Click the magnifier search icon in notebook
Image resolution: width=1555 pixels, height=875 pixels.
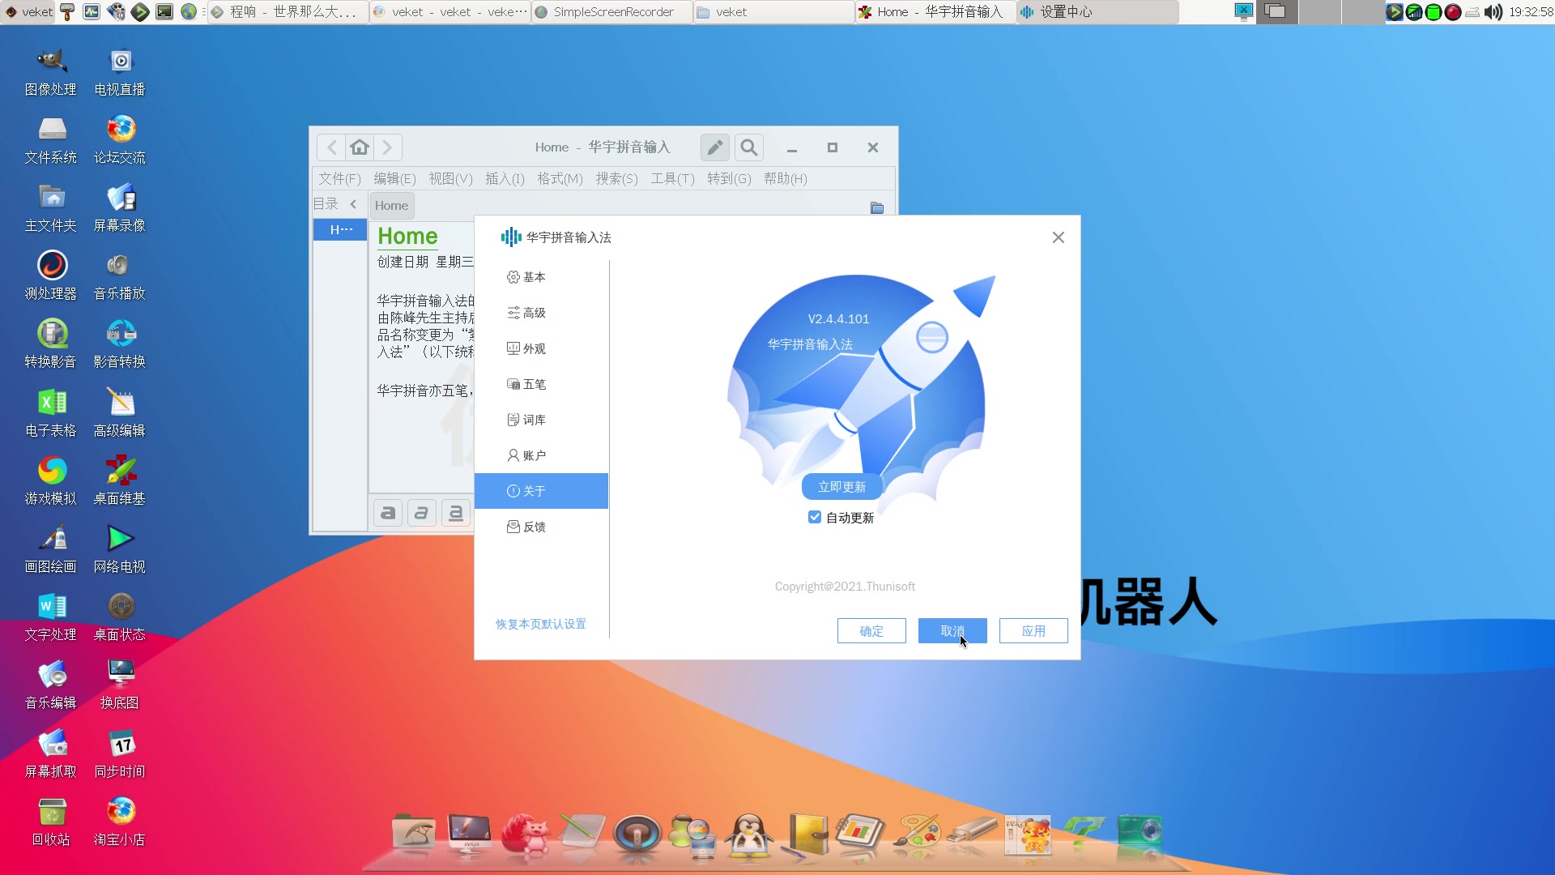749,147
